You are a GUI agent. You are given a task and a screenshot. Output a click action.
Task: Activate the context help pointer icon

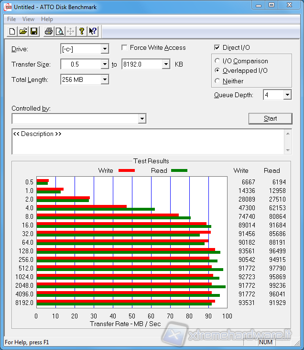tap(93, 32)
